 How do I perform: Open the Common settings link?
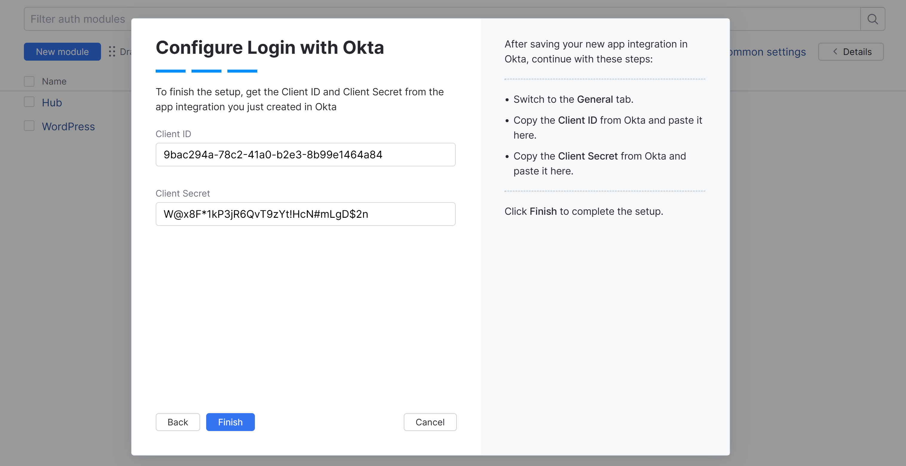pyautogui.click(x=767, y=52)
